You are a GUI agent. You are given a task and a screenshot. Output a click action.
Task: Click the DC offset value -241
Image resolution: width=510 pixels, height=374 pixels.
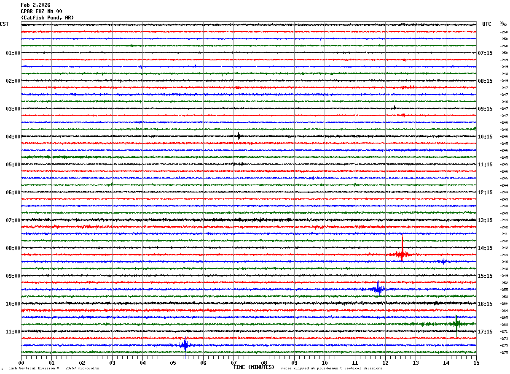(504, 234)
